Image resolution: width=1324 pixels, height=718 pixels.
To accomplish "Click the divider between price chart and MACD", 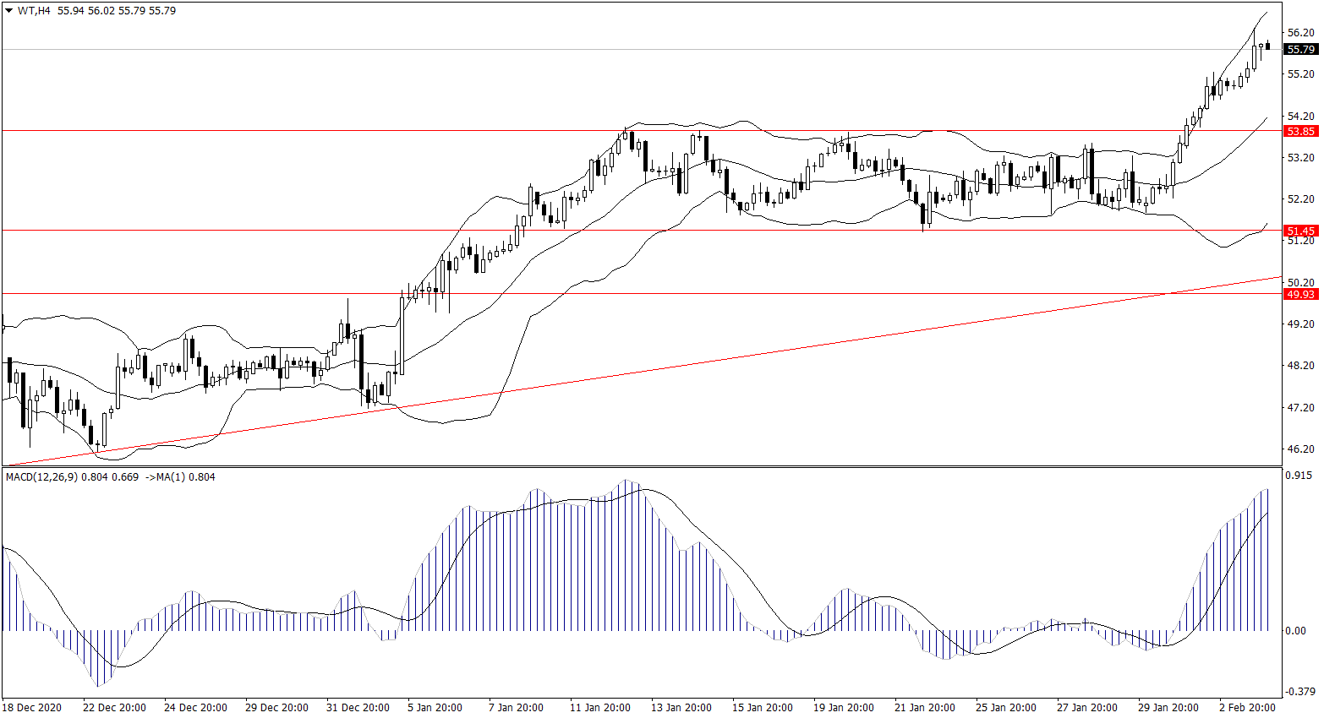I will point(643,466).
